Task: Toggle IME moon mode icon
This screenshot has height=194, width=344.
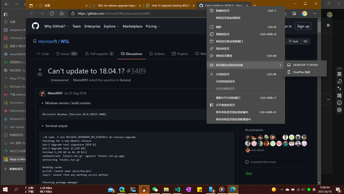Action: [x=339, y=81]
